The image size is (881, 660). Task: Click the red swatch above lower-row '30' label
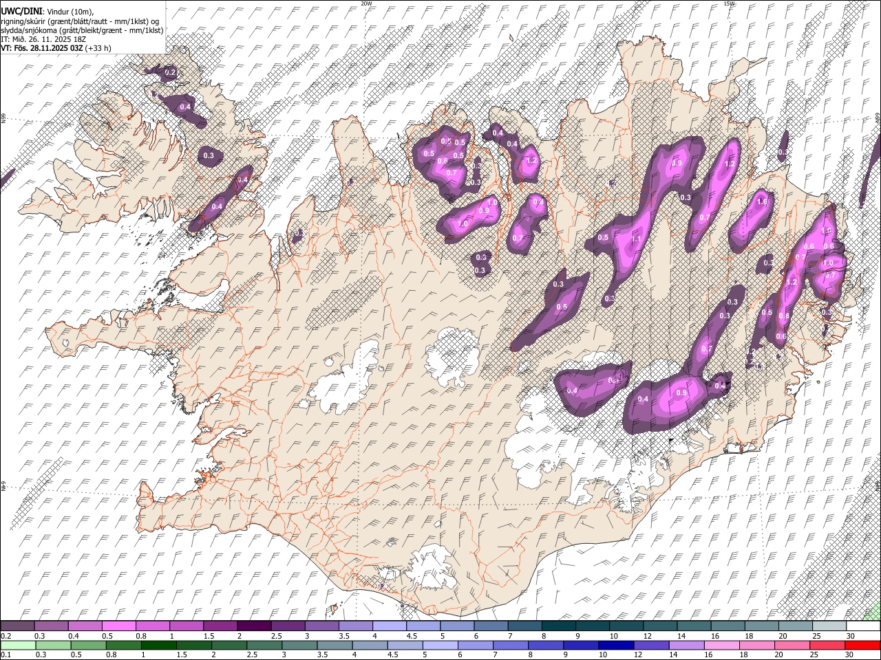coord(863,645)
